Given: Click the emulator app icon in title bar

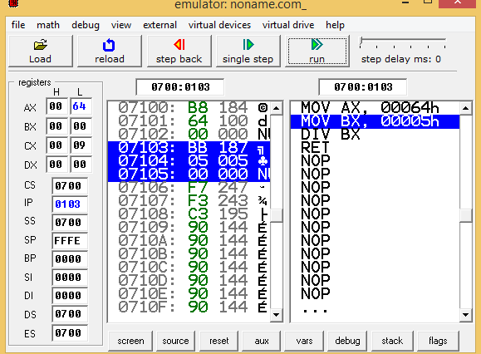Looking at the screenshot, I should point(13,3).
